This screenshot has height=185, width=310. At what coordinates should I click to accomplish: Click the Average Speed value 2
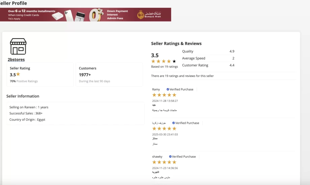pyautogui.click(x=233, y=58)
